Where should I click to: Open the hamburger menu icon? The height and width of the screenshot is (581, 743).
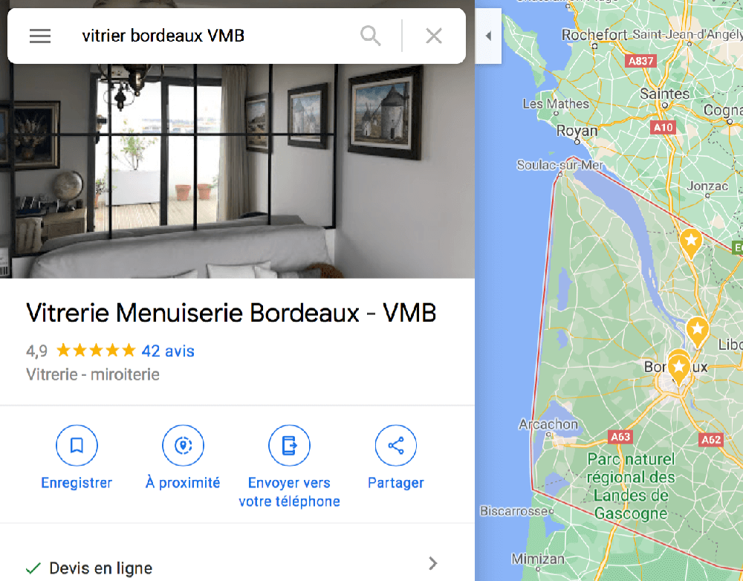click(x=40, y=36)
